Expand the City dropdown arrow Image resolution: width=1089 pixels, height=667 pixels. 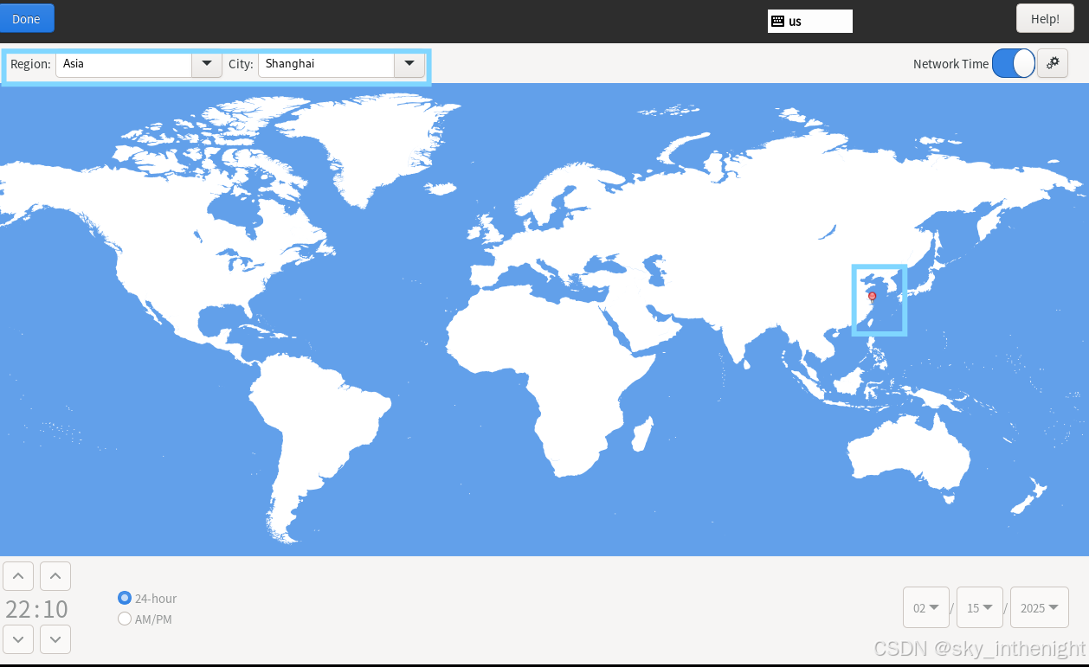[x=409, y=64]
